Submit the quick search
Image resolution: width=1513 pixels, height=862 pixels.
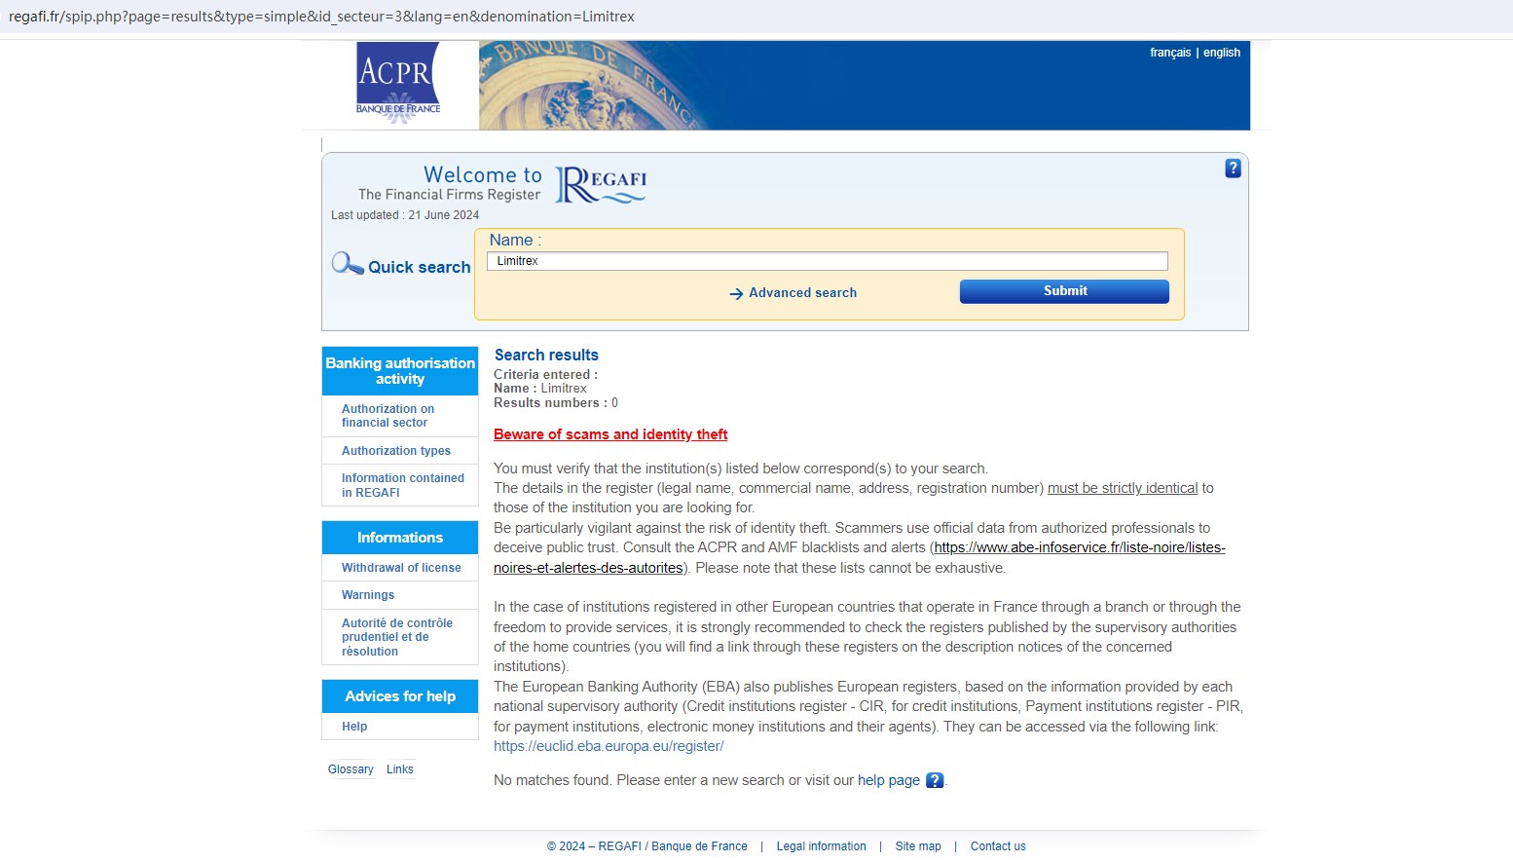point(1064,291)
